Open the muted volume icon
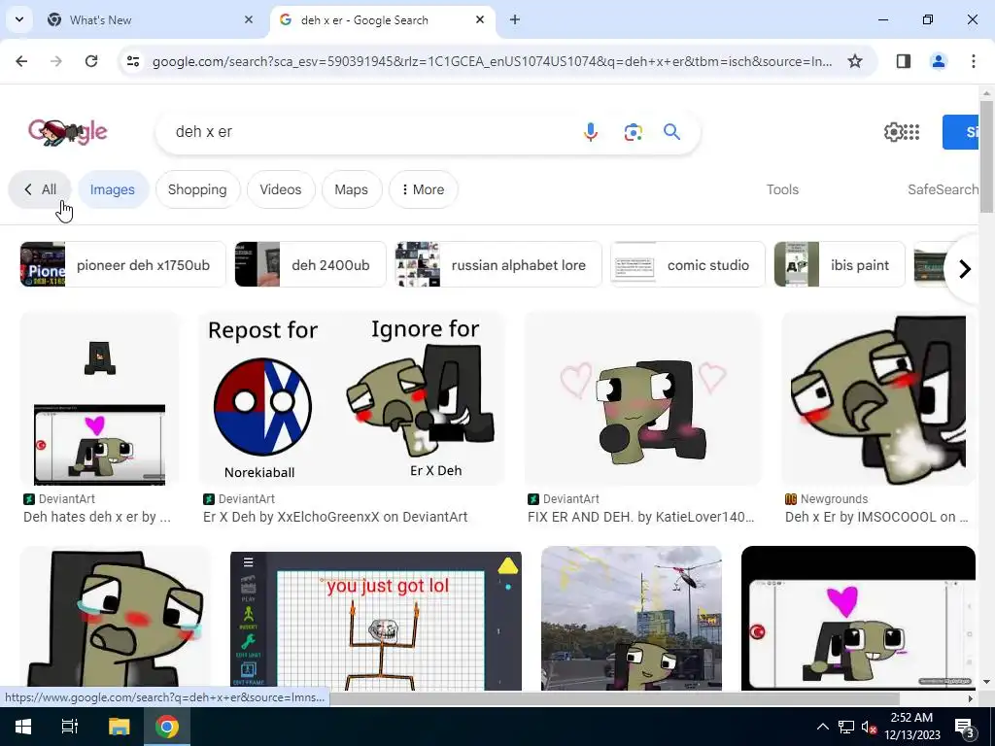Image resolution: width=995 pixels, height=746 pixels. [869, 727]
